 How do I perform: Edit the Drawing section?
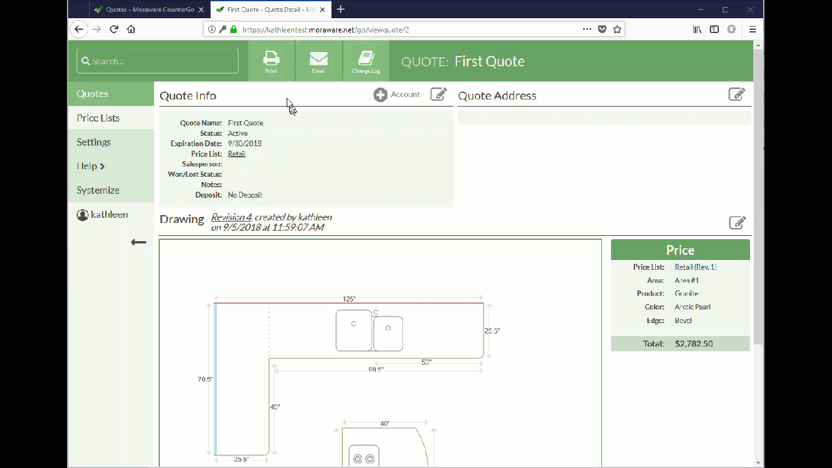point(737,222)
